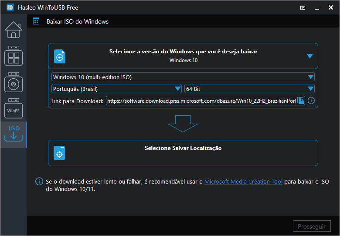The image size is (340, 236).
Task: Expand Windows version selection arrow
Action: coord(310,56)
